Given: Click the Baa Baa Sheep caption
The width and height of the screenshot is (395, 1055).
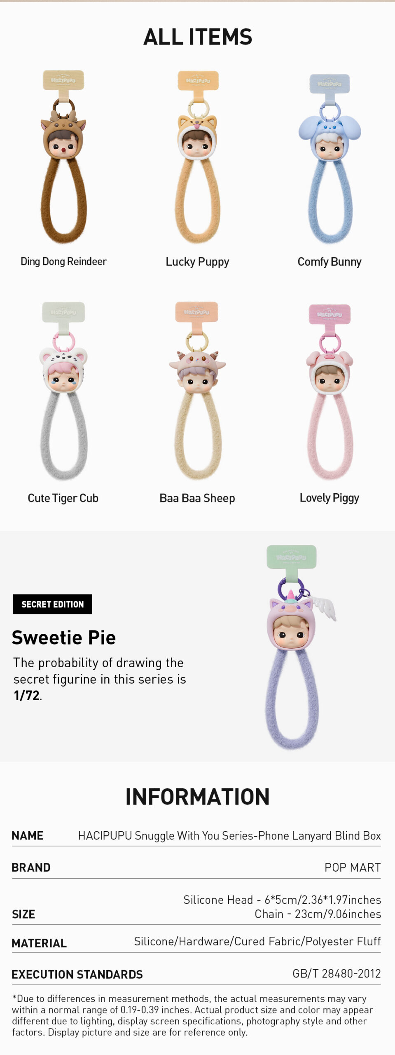Looking at the screenshot, I should click(x=197, y=498).
